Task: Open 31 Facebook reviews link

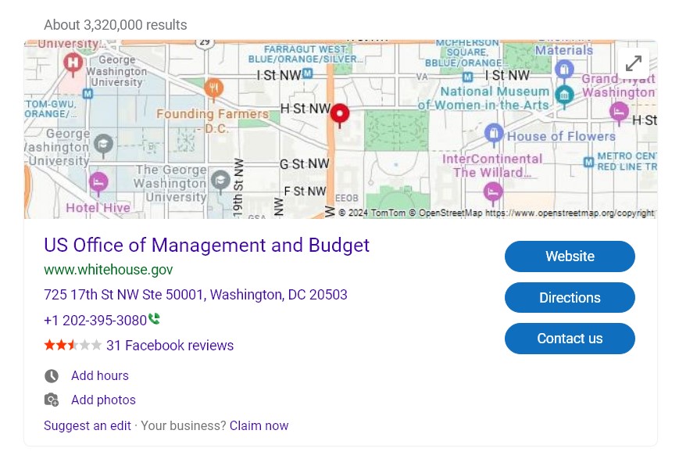Action: (x=170, y=346)
